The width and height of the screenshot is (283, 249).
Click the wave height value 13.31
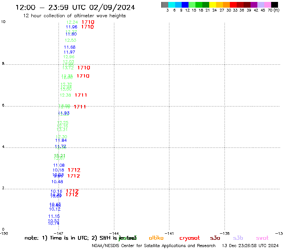pos(62,129)
